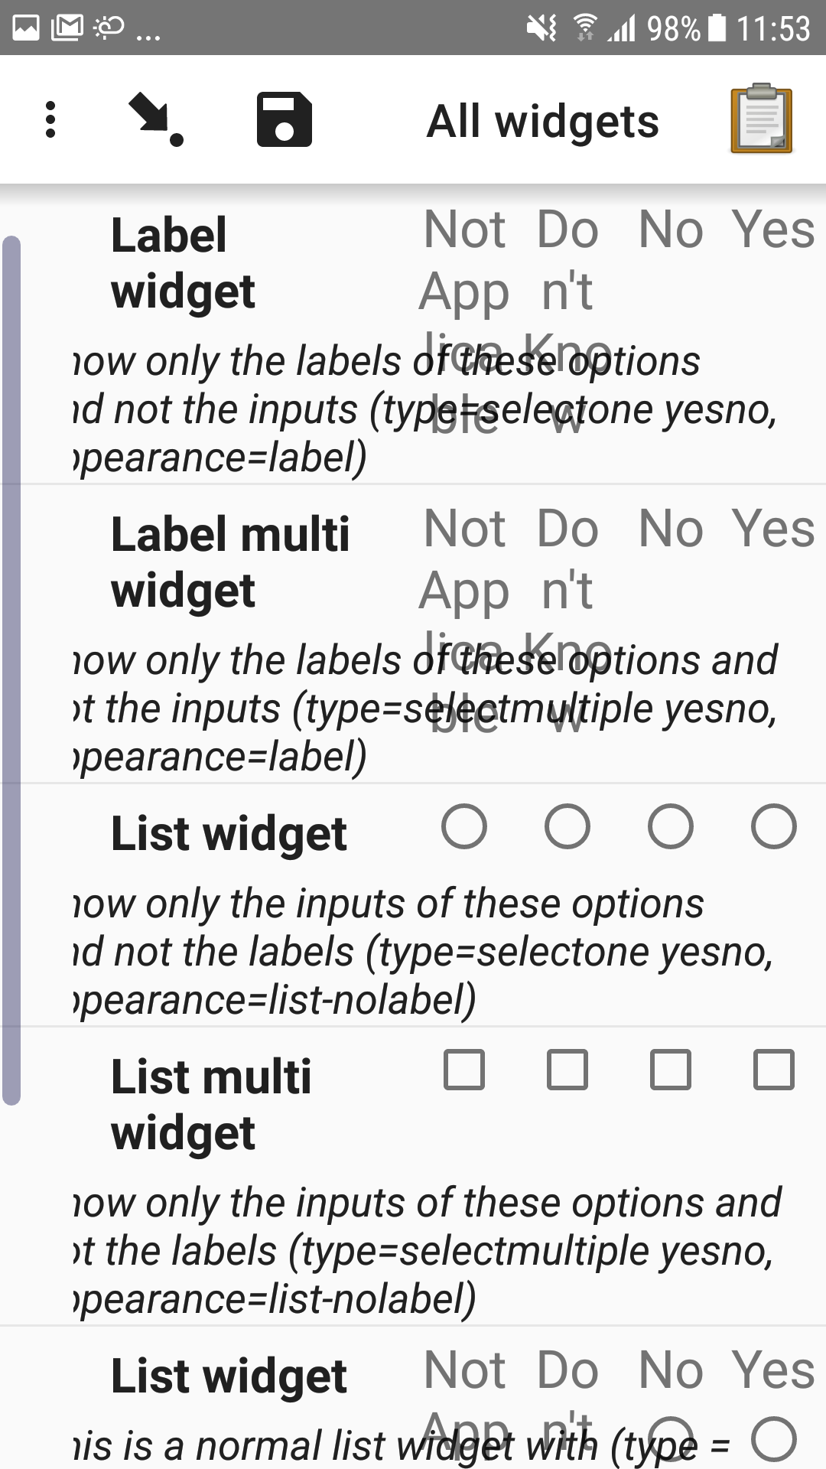The image size is (826, 1469).
Task: Save the form using the floppy disk icon
Action: (x=283, y=120)
